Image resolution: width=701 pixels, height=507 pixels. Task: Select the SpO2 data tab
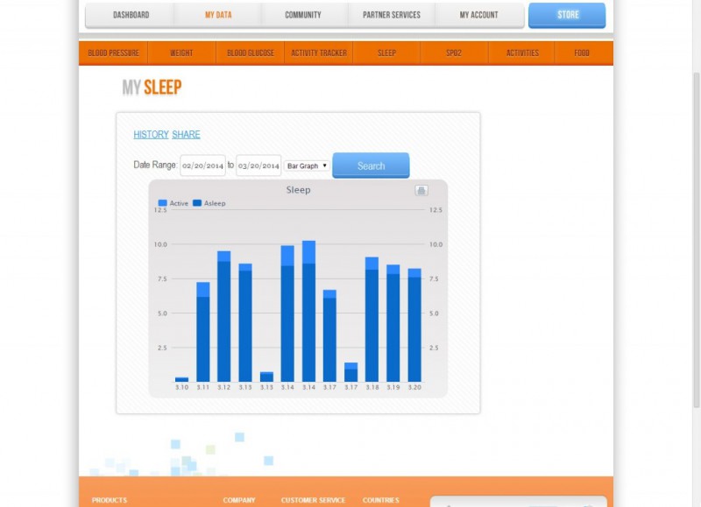point(453,53)
